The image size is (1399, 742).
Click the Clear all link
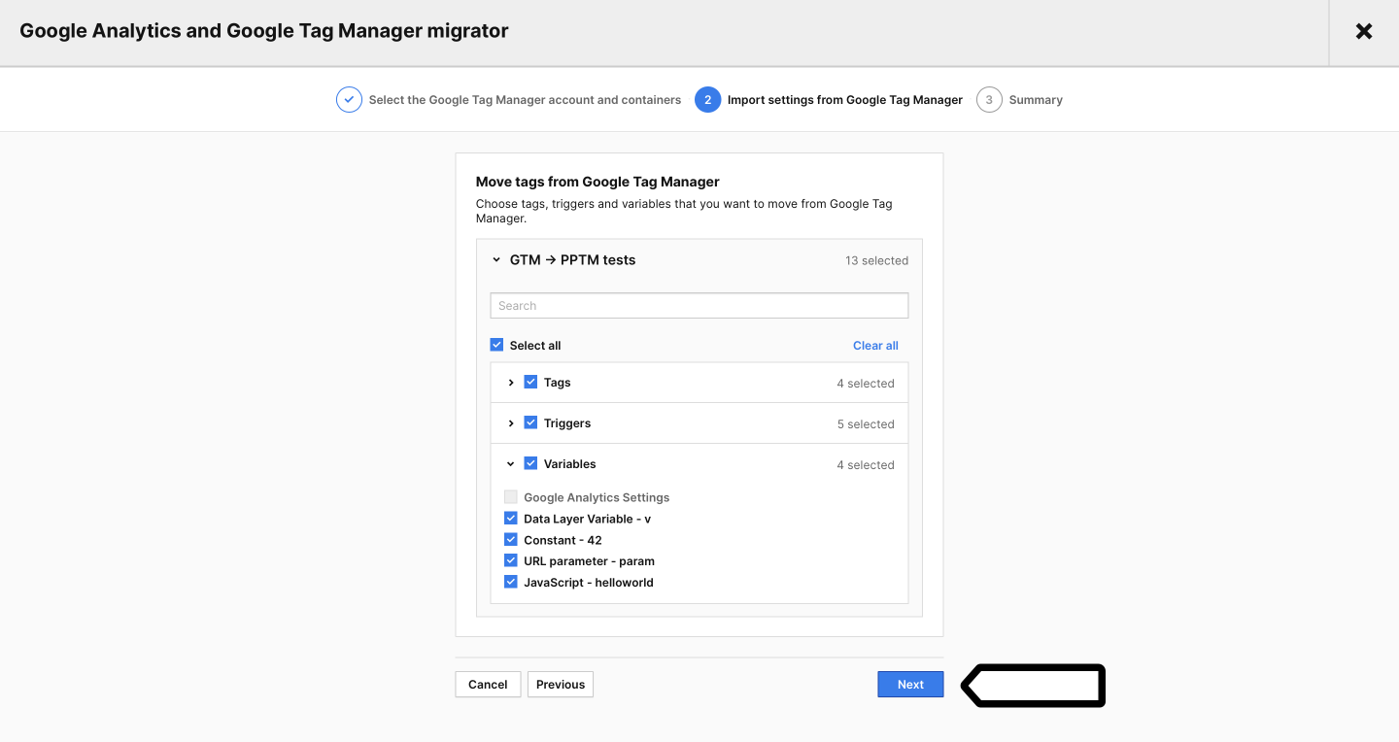tap(875, 346)
